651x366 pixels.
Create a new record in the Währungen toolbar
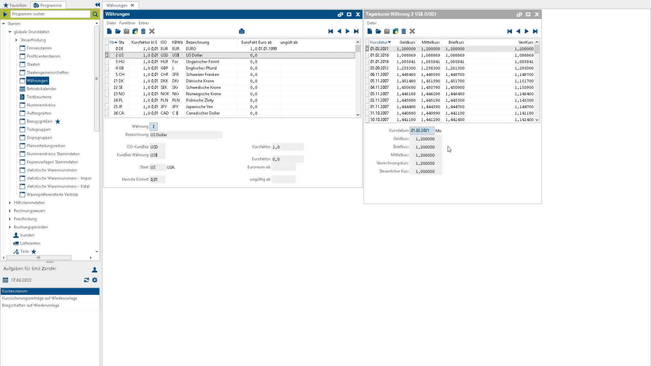pyautogui.click(x=109, y=31)
